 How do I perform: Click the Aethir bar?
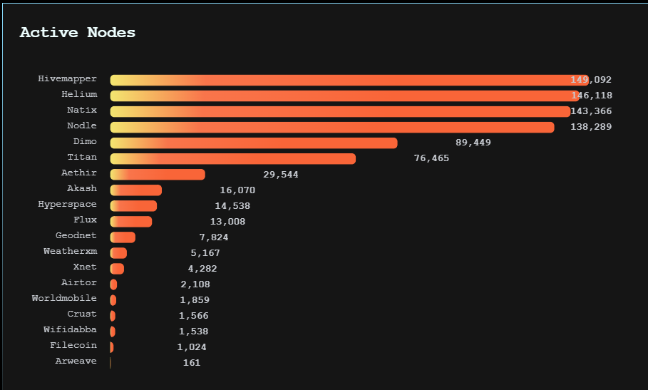click(x=158, y=174)
